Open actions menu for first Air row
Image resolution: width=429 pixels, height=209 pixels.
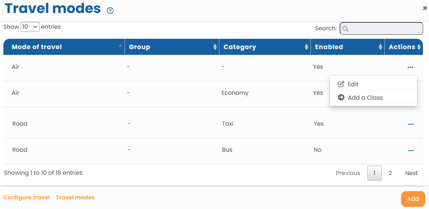410,67
